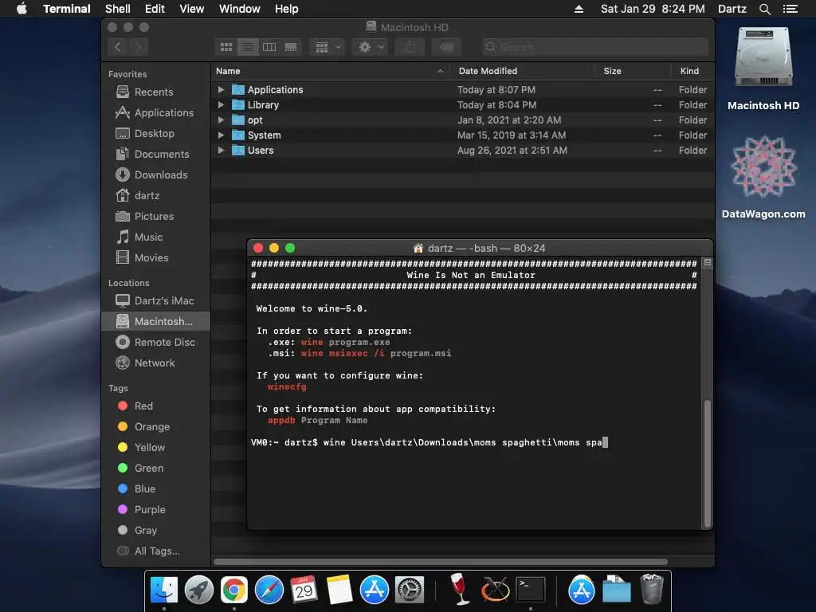Go back in Finder window

coord(118,47)
